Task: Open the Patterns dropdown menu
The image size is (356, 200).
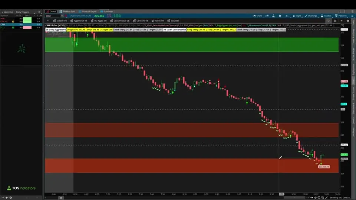Action: click(x=341, y=16)
